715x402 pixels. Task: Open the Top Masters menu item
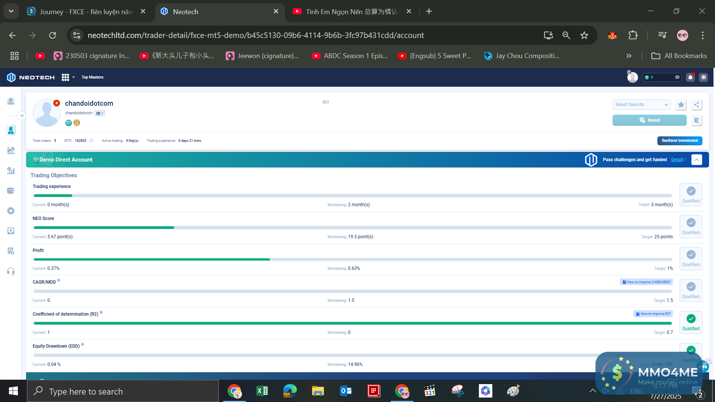92,77
